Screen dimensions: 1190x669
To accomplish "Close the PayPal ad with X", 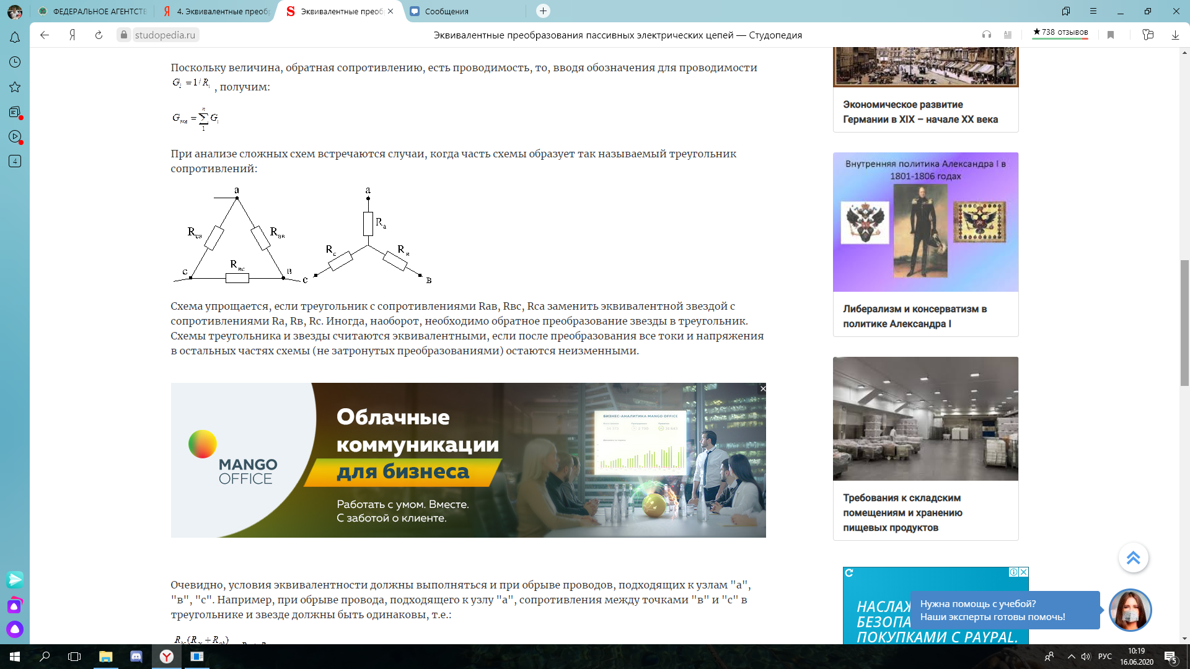I will [1024, 572].
